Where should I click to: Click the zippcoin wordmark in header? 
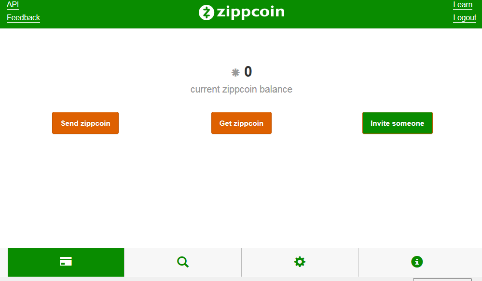point(250,12)
